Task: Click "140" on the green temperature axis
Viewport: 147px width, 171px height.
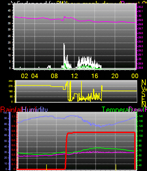Action: coord(141,116)
